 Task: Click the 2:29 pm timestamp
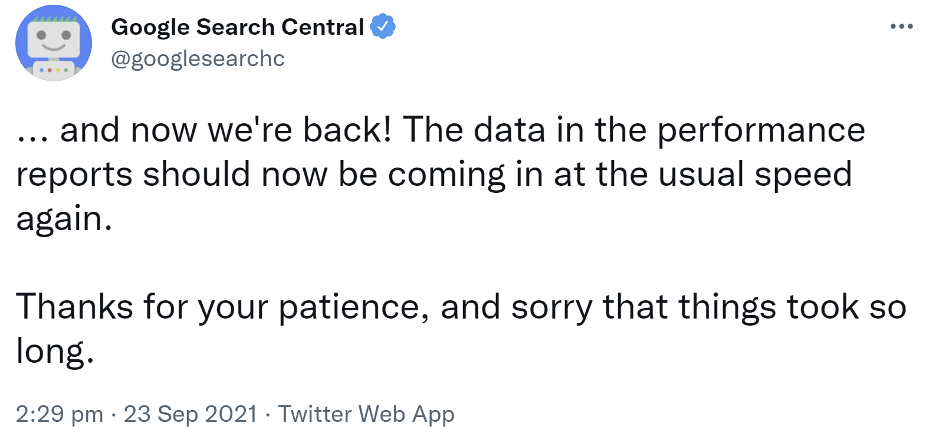click(59, 414)
